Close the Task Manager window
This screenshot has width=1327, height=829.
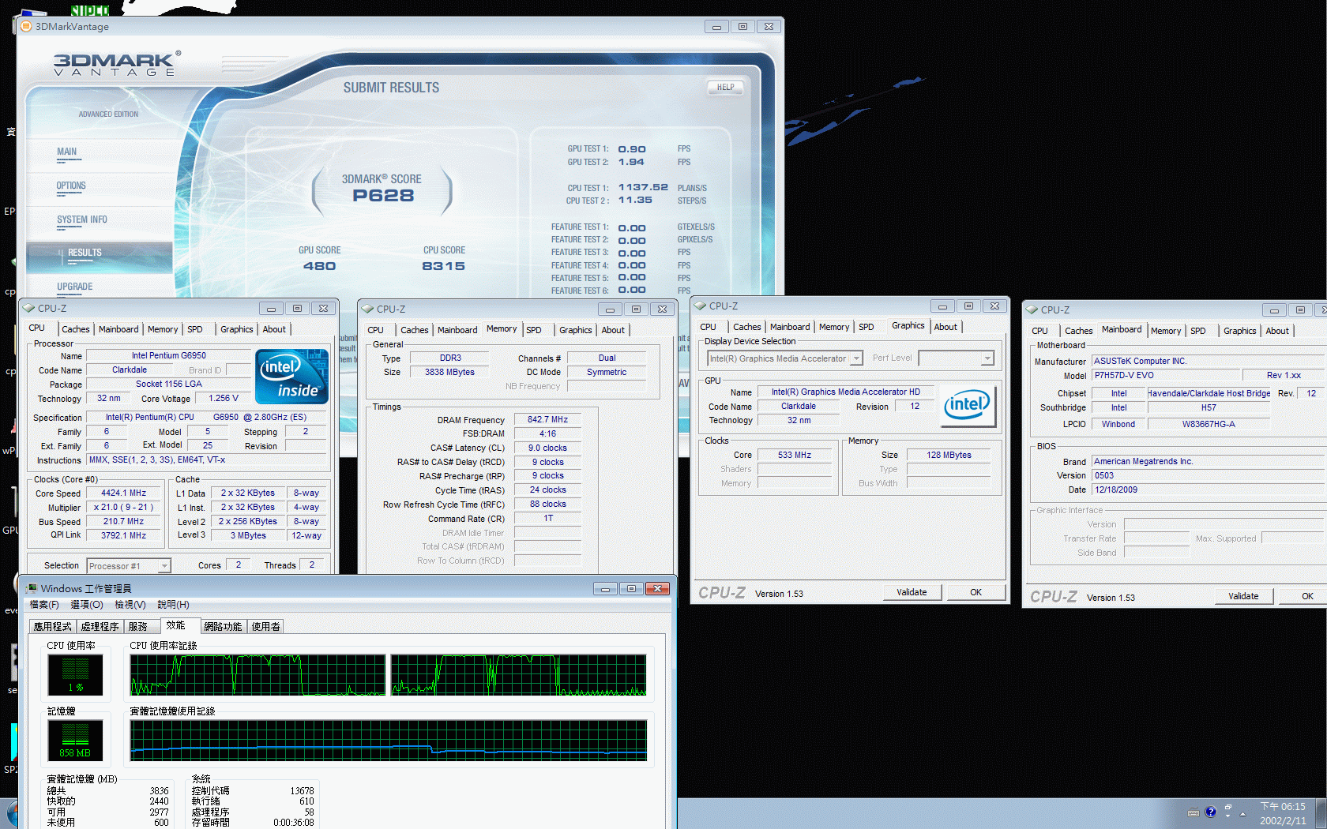pos(658,588)
